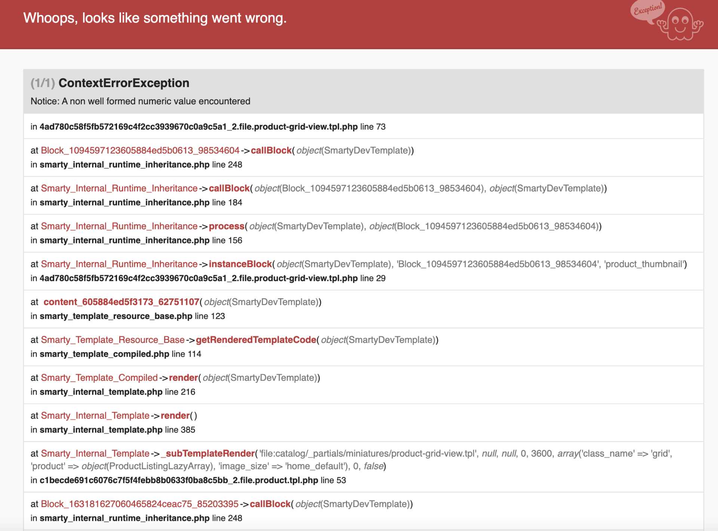
Task: Click the instanceBlock method name
Action: tap(240, 264)
